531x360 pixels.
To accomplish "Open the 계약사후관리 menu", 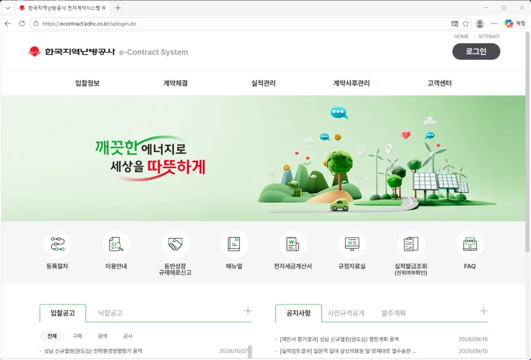I will [x=352, y=84].
